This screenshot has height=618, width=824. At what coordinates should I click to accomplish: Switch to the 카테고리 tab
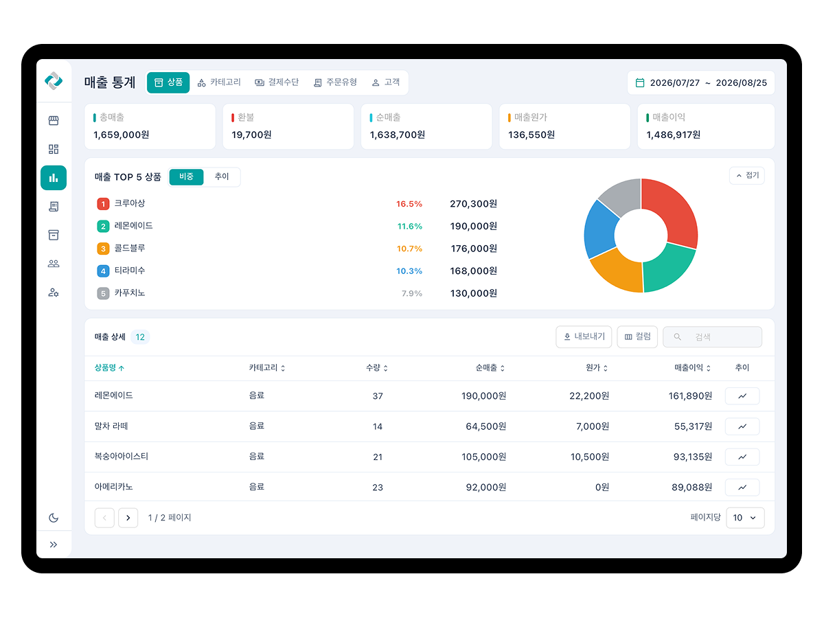(219, 82)
